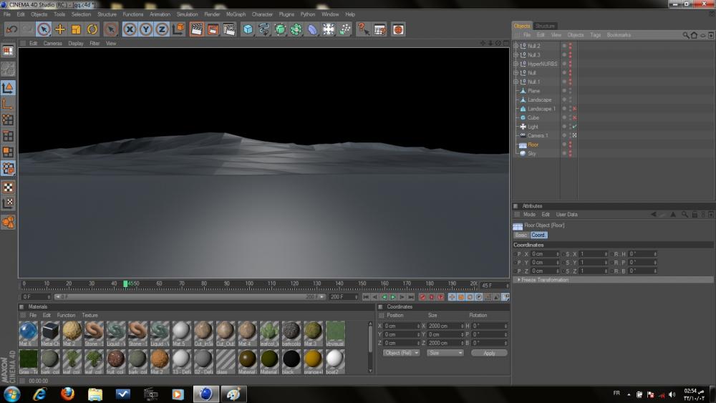Click the Add Cube primitive icon
Viewport: 716px width, 403px height.
pos(248,29)
